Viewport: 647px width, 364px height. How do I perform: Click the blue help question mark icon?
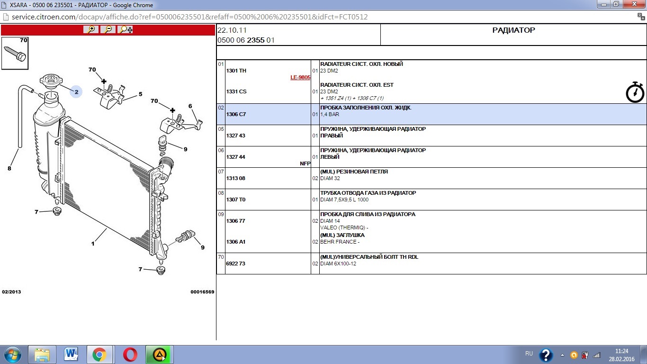(x=546, y=355)
